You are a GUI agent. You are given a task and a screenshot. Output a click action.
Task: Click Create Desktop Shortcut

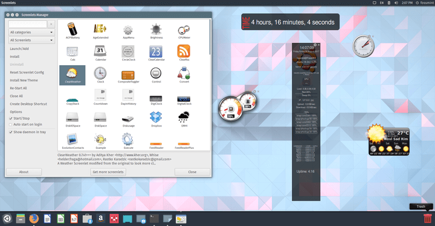tap(28, 104)
